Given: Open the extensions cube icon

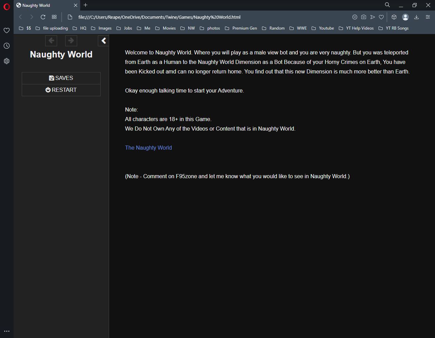Looking at the screenshot, I should tap(394, 17).
